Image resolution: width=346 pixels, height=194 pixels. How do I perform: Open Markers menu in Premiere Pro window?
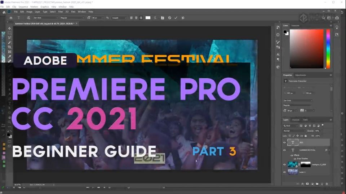[x=34, y=7]
